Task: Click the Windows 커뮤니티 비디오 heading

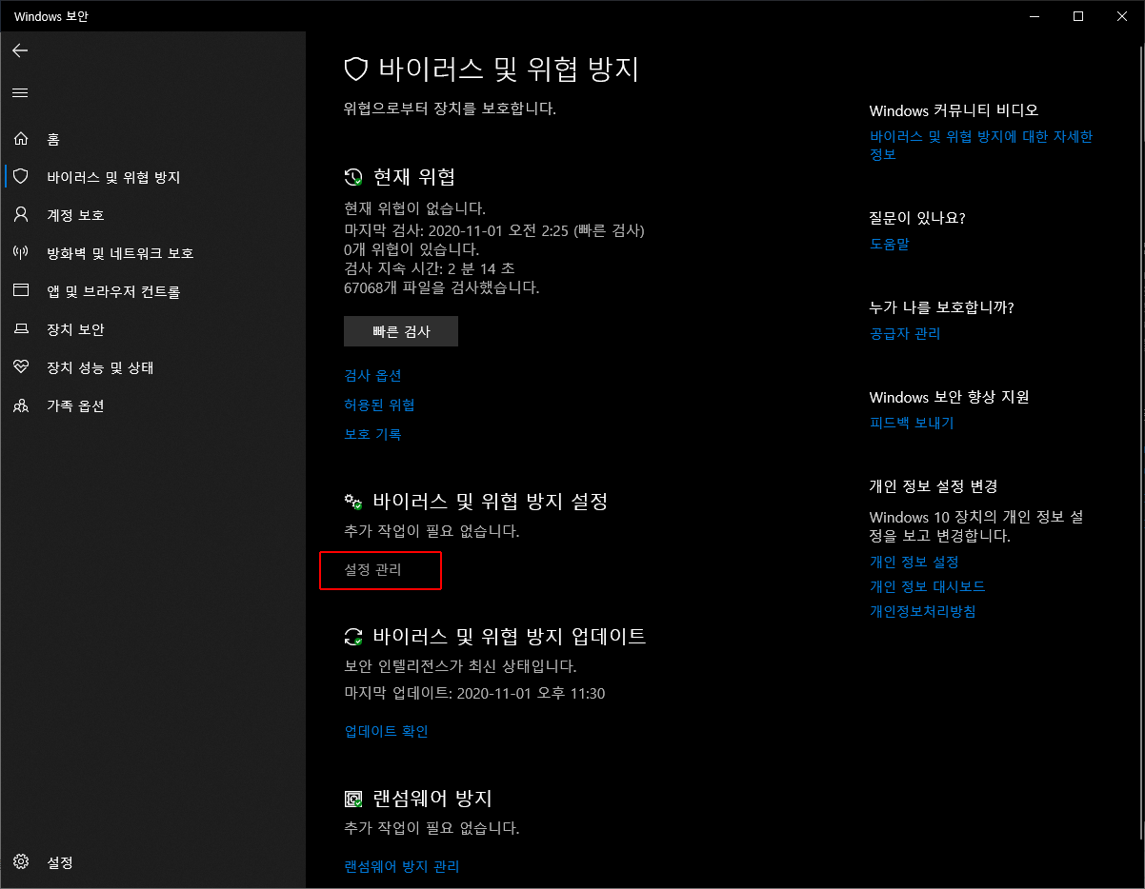Action: coord(954,110)
